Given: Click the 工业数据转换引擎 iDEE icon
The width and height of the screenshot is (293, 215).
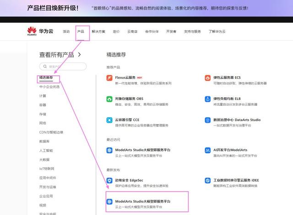Looking at the screenshot, I should pyautogui.click(x=207, y=180).
